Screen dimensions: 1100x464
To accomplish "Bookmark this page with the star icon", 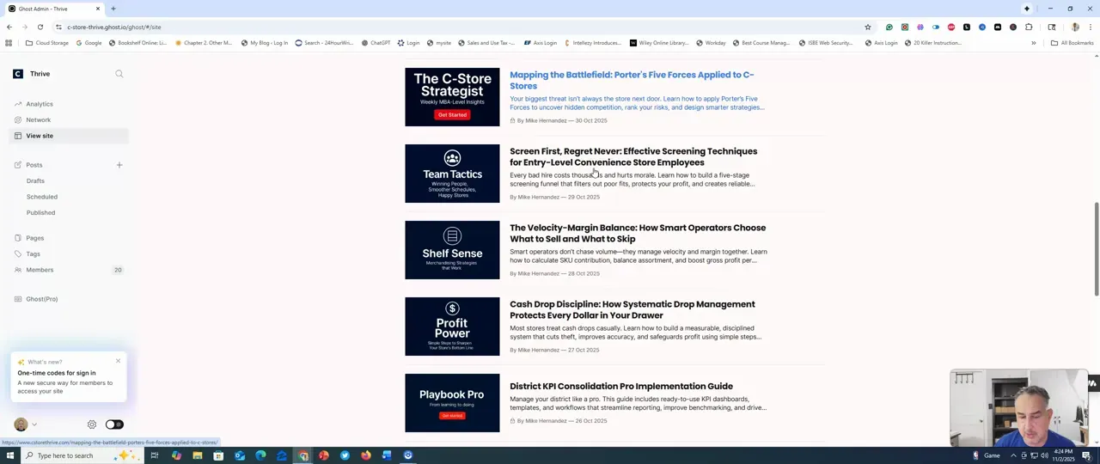I will point(868,27).
